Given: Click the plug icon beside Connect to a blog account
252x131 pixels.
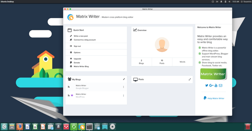Looking at the screenshot, I should click(71, 40).
